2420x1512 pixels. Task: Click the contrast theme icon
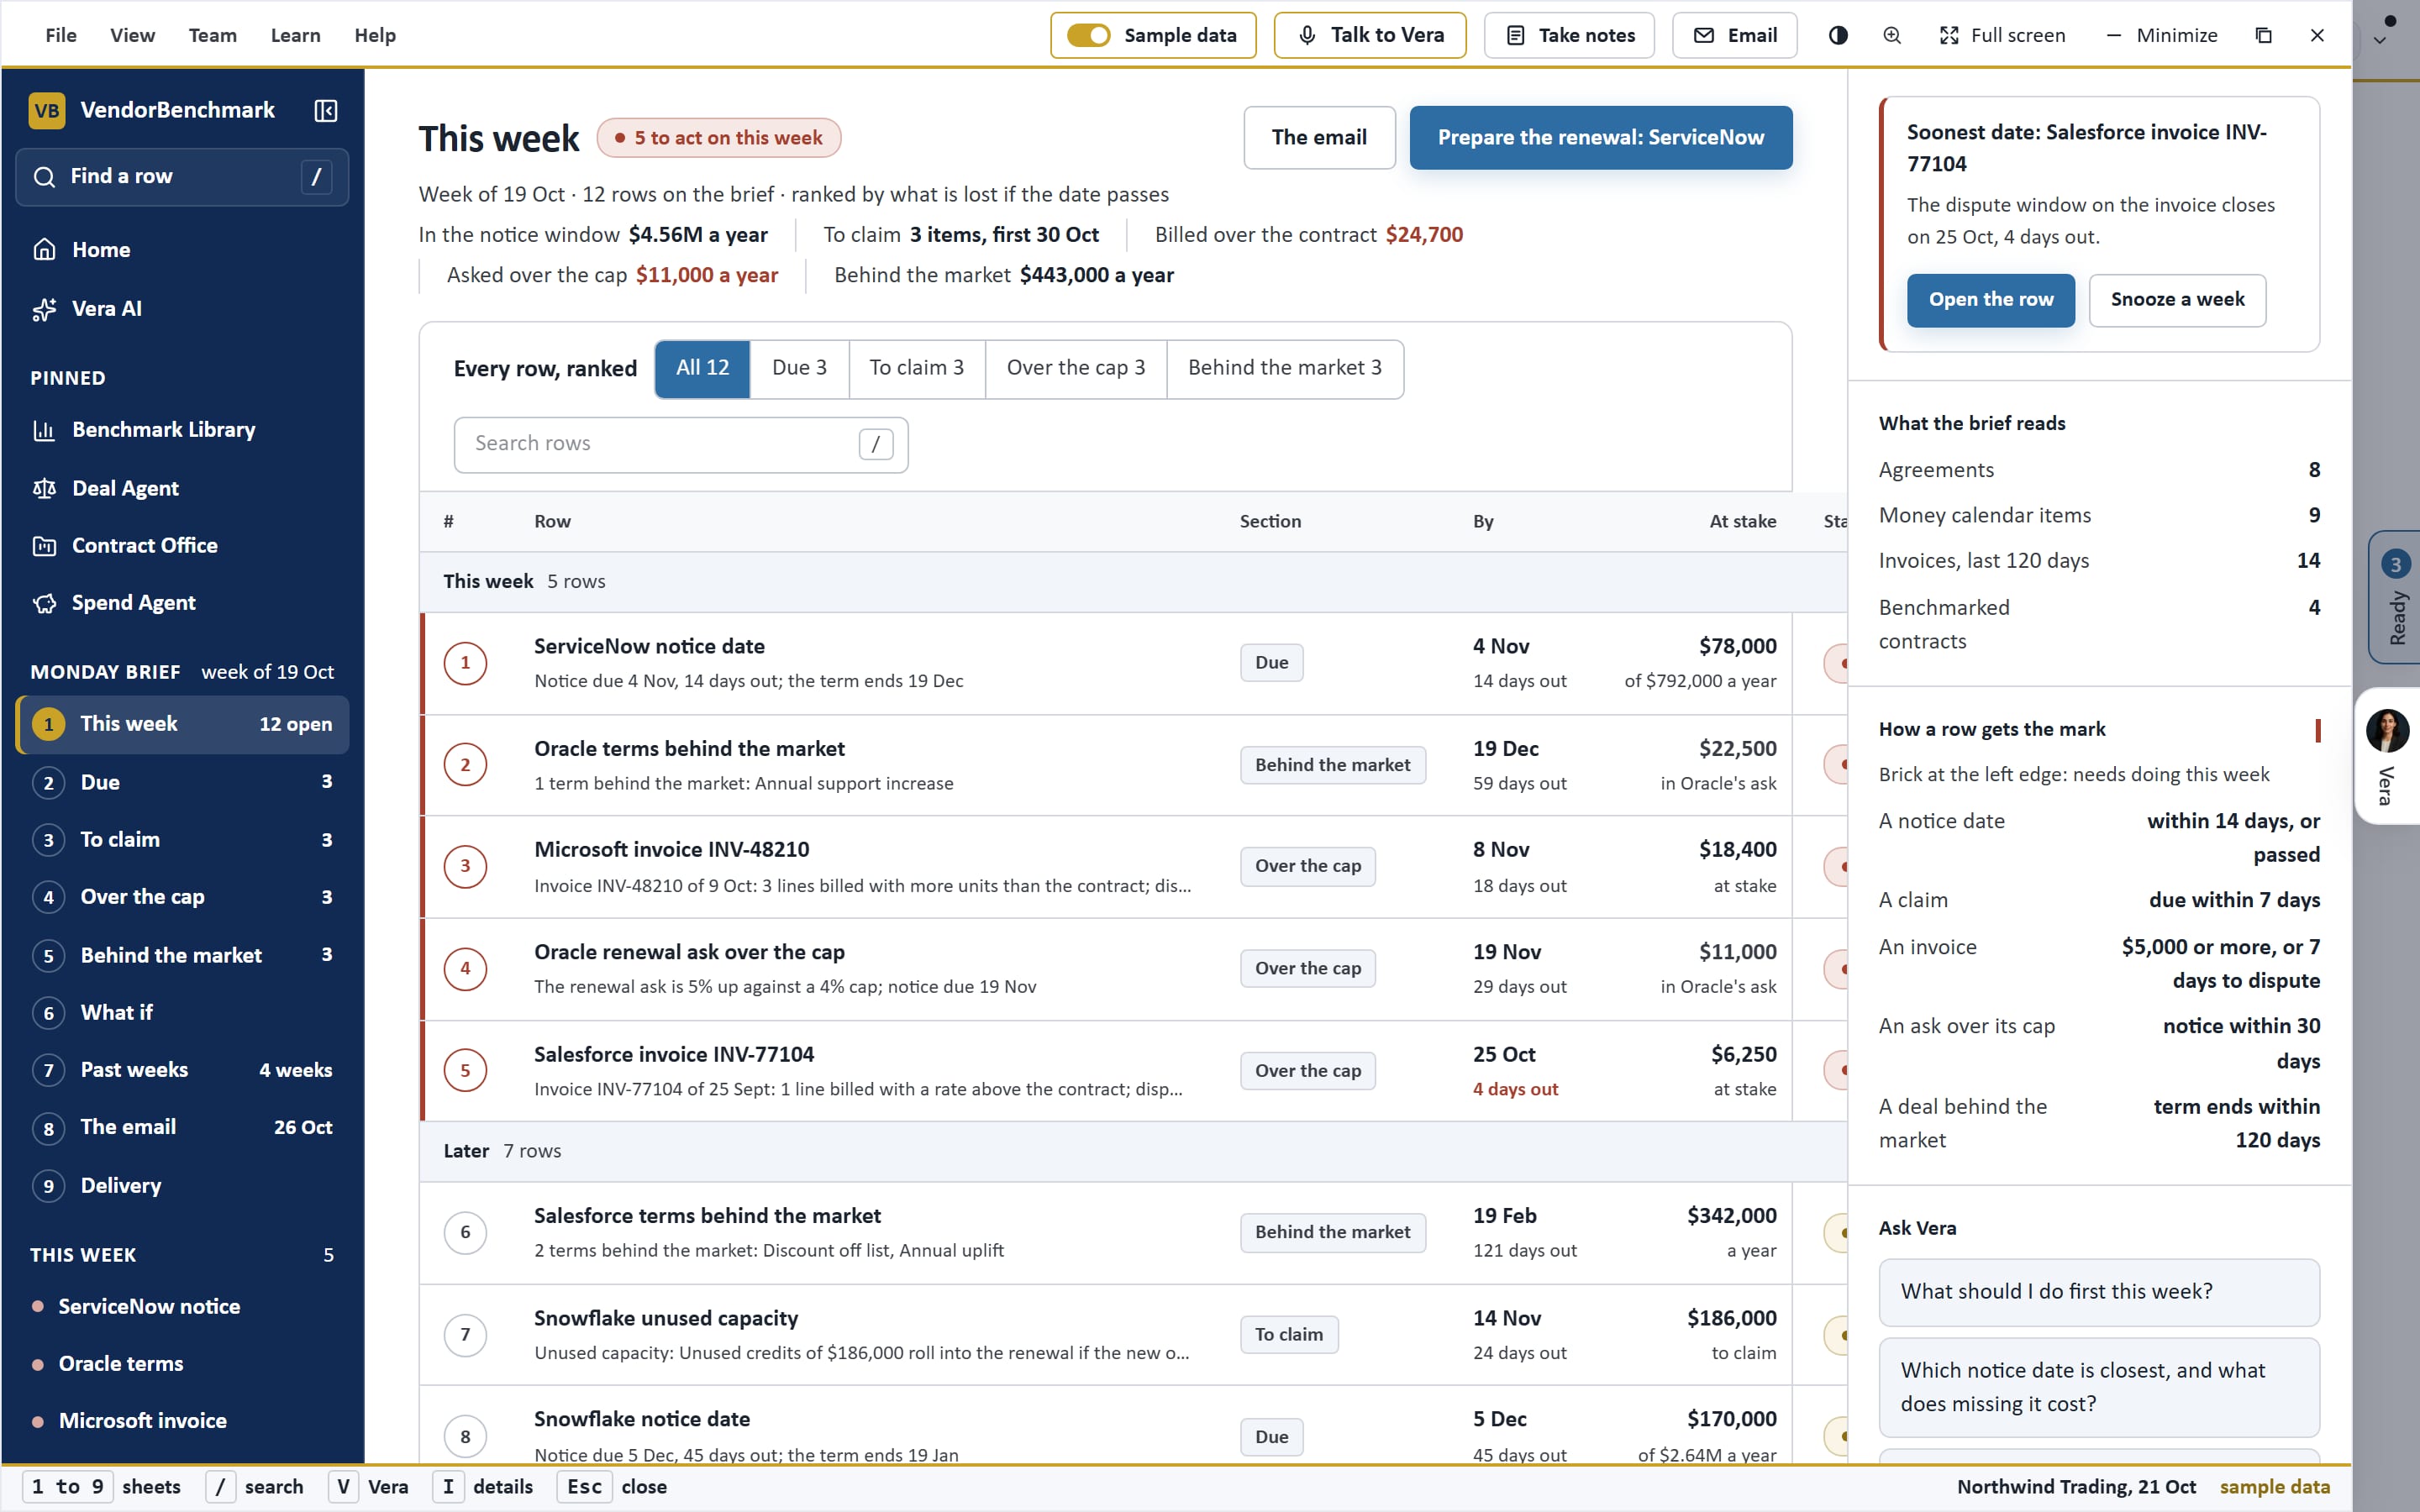point(1838,35)
